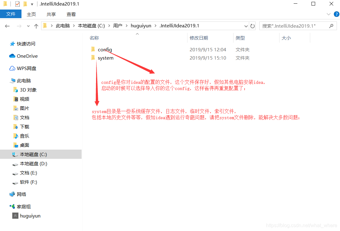Click the config folder icon
The image size is (340, 231).
pyautogui.click(x=93, y=49)
